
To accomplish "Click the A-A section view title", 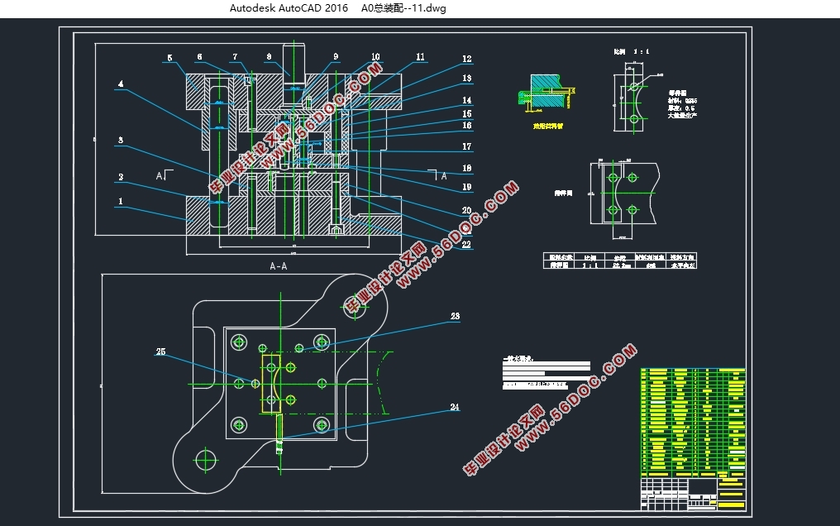I will 279,266.
